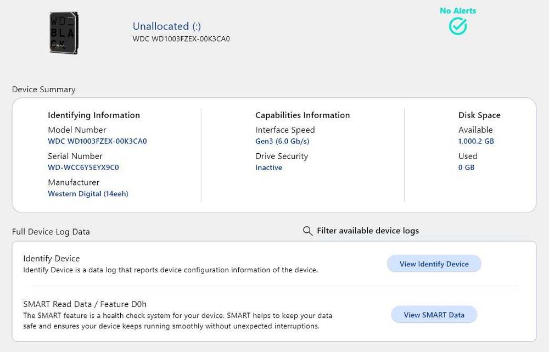Click the Inactive drive security status
The height and width of the screenshot is (352, 549).
(x=269, y=167)
